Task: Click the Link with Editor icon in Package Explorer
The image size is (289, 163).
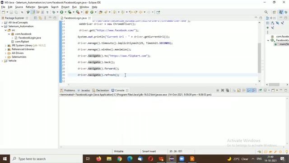Action: pyautogui.click(x=40, y=18)
